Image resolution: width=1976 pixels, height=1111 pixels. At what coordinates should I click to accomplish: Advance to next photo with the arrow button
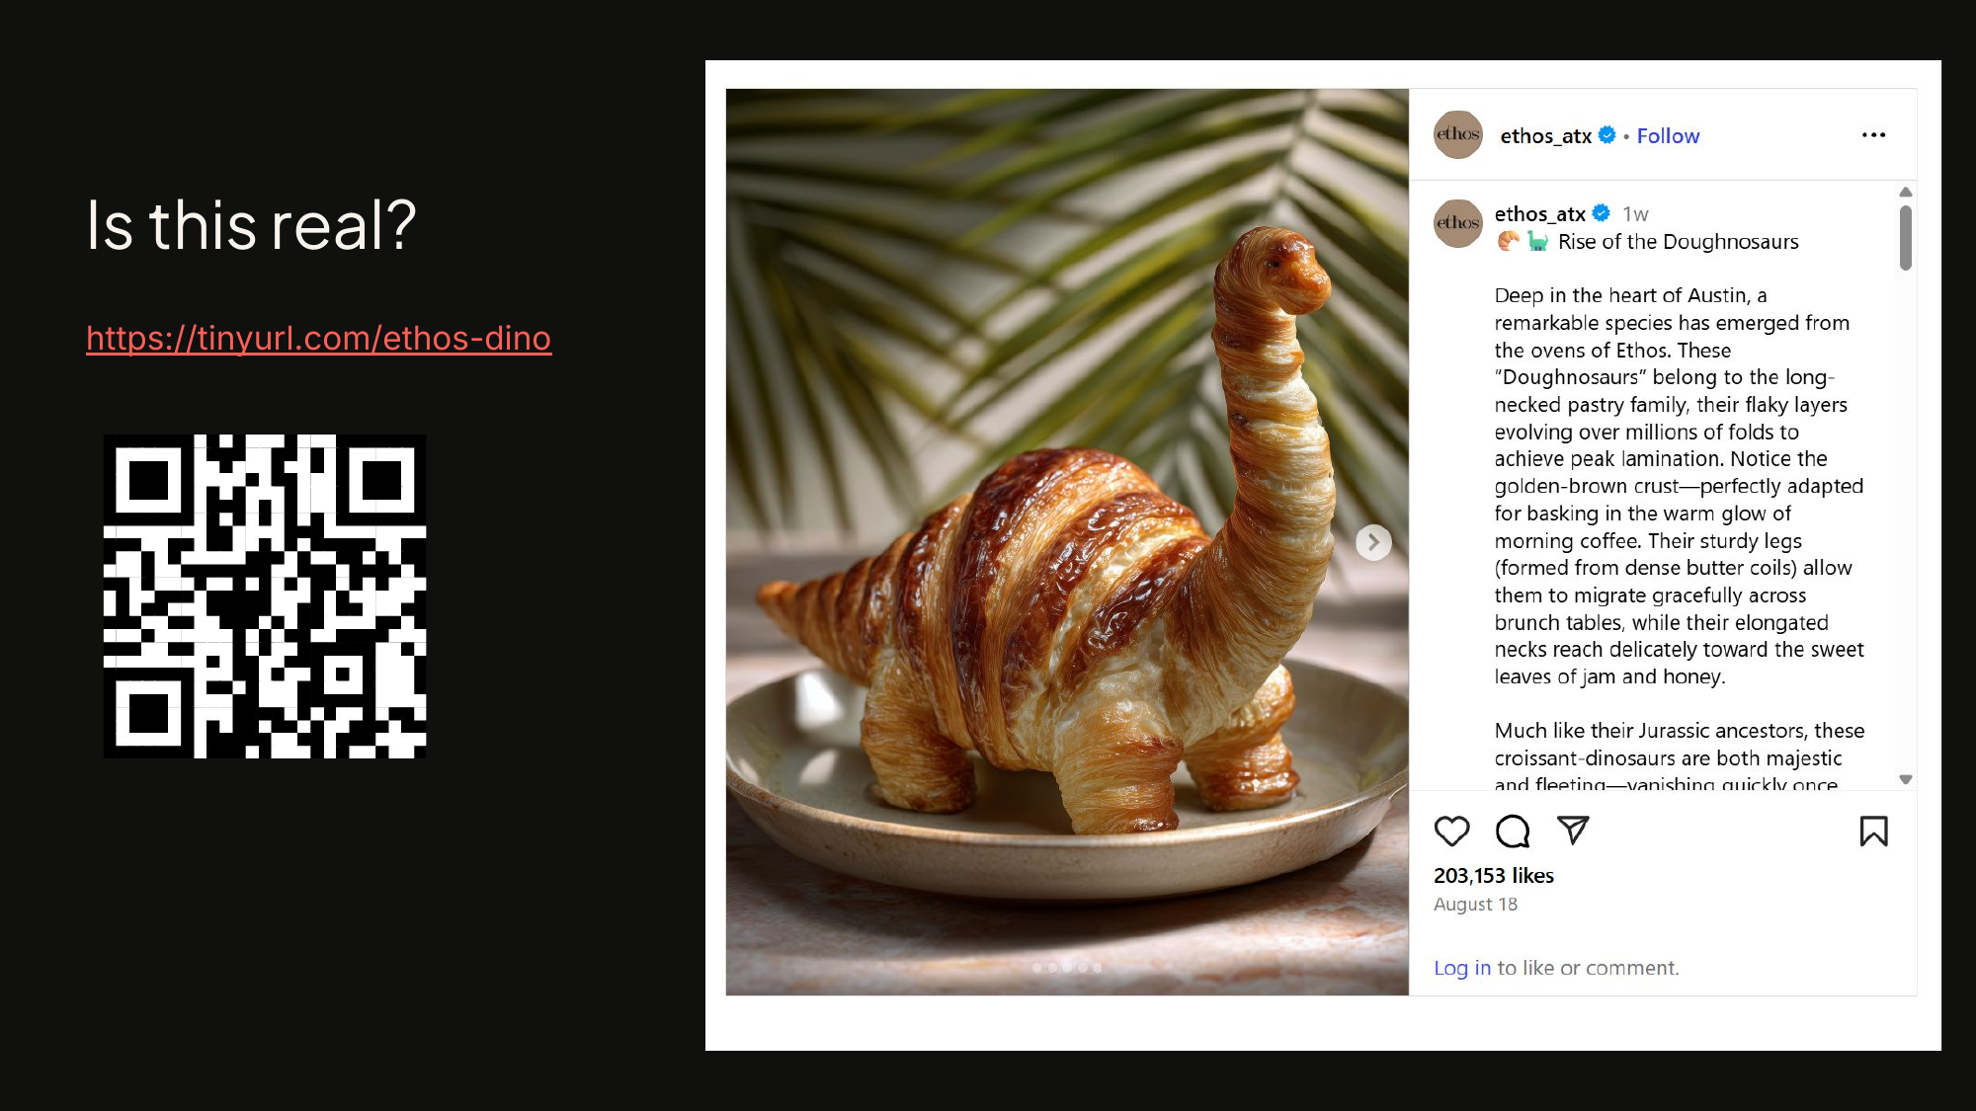point(1373,542)
